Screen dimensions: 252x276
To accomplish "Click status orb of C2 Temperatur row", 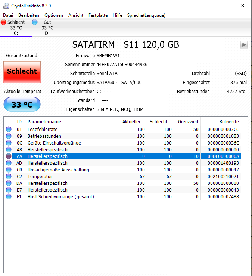I will (x=9, y=176).
